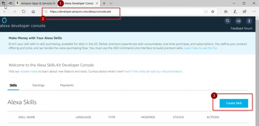This screenshot has height=126, width=259.
Task: Open the Feedback forum link
Action: click(241, 28)
